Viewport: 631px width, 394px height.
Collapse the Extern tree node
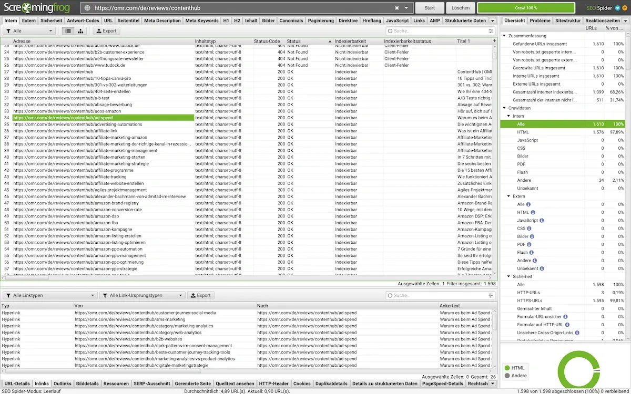coord(509,196)
